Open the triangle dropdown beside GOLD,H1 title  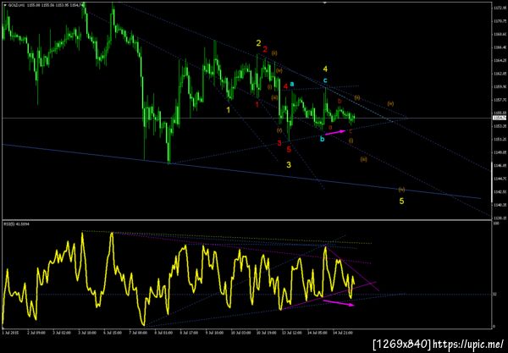click(4, 6)
